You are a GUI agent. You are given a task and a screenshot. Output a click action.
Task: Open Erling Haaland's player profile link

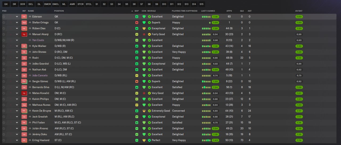[41, 140]
